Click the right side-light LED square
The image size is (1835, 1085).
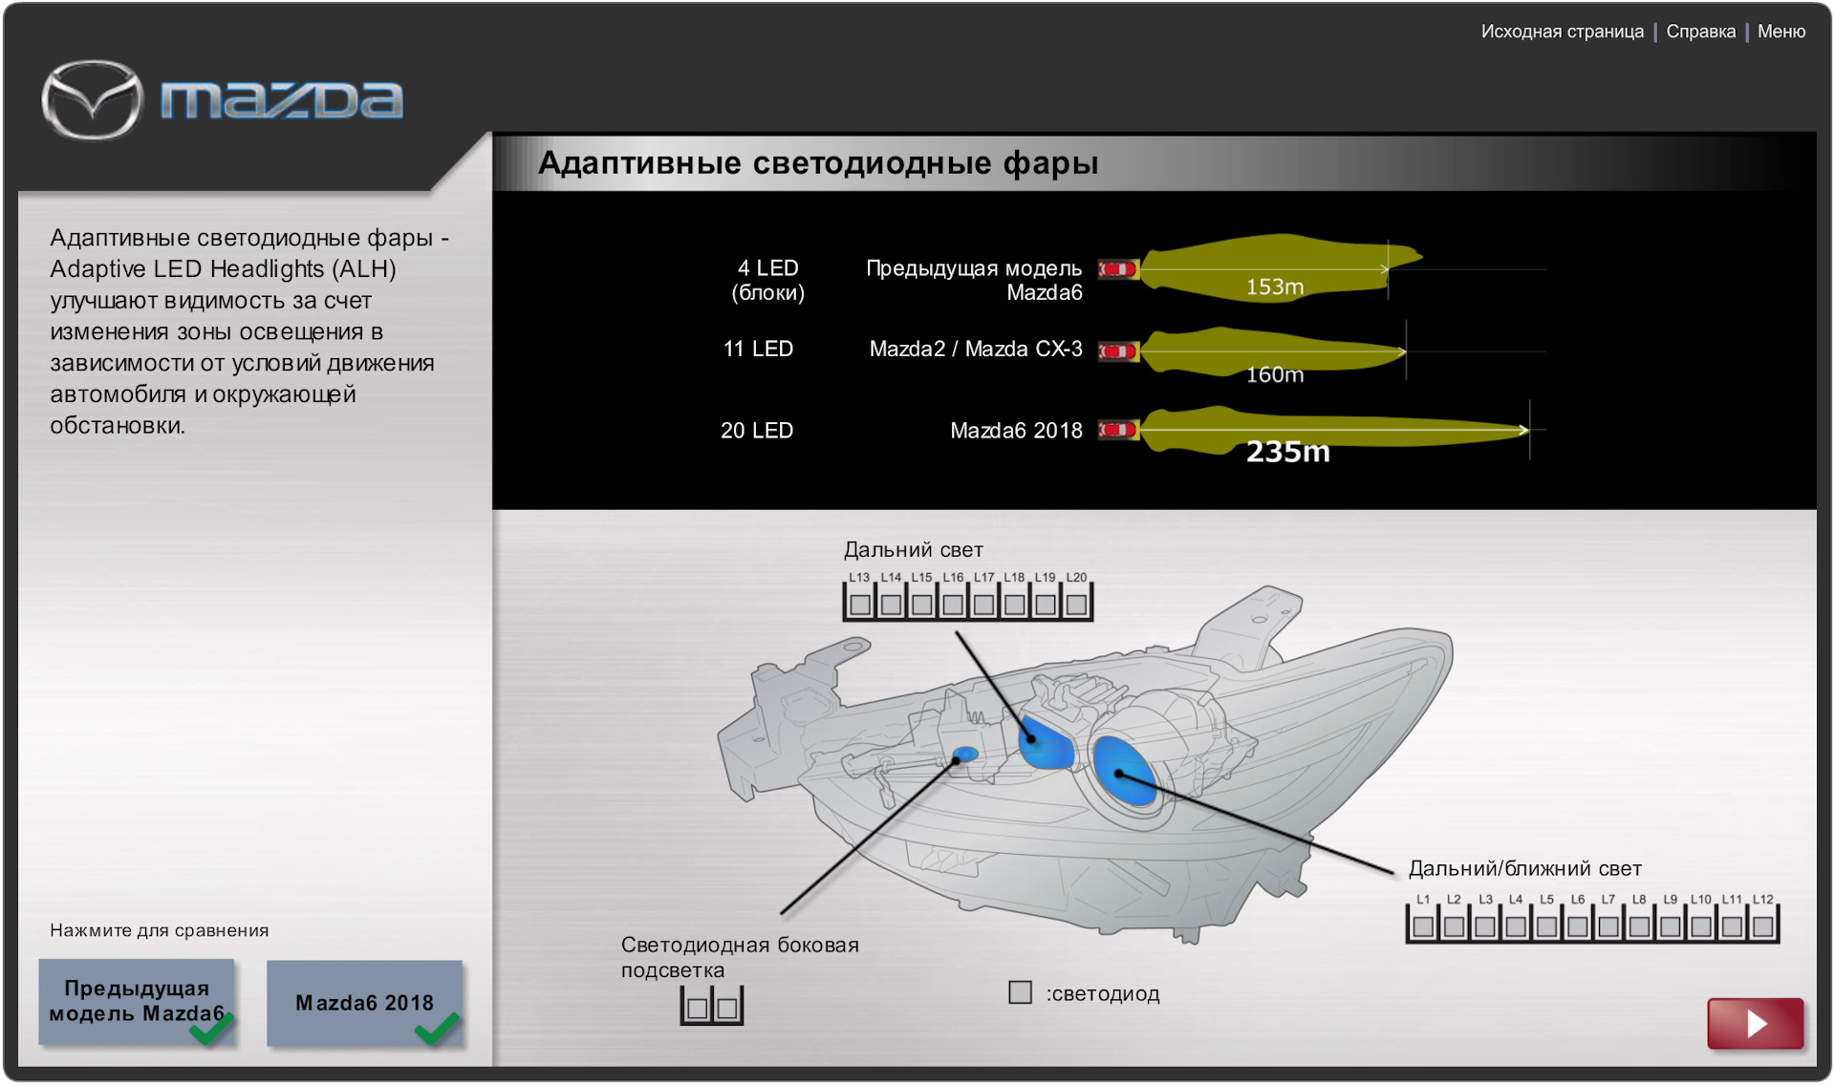727,1009
